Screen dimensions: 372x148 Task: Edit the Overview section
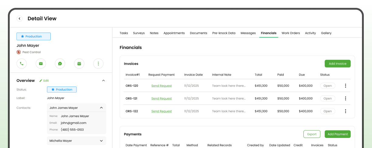click(x=44, y=81)
